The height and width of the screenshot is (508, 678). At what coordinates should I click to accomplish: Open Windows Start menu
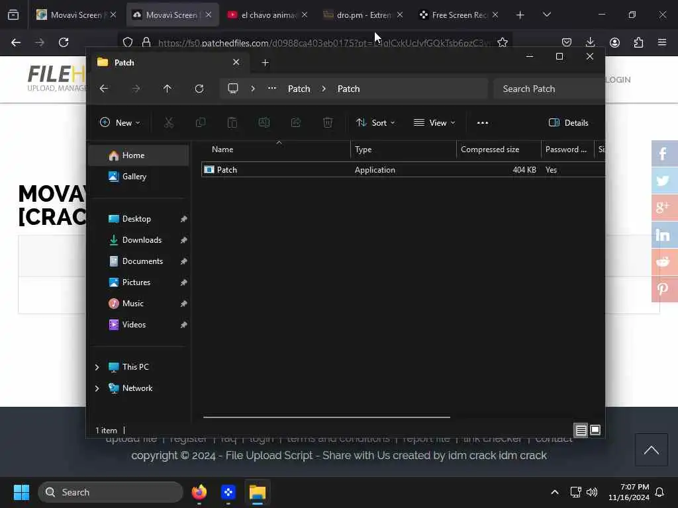[x=21, y=492]
